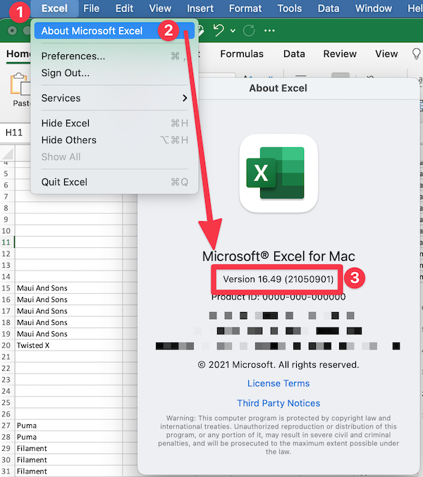
Task: Open the License Terms link
Action: click(278, 383)
